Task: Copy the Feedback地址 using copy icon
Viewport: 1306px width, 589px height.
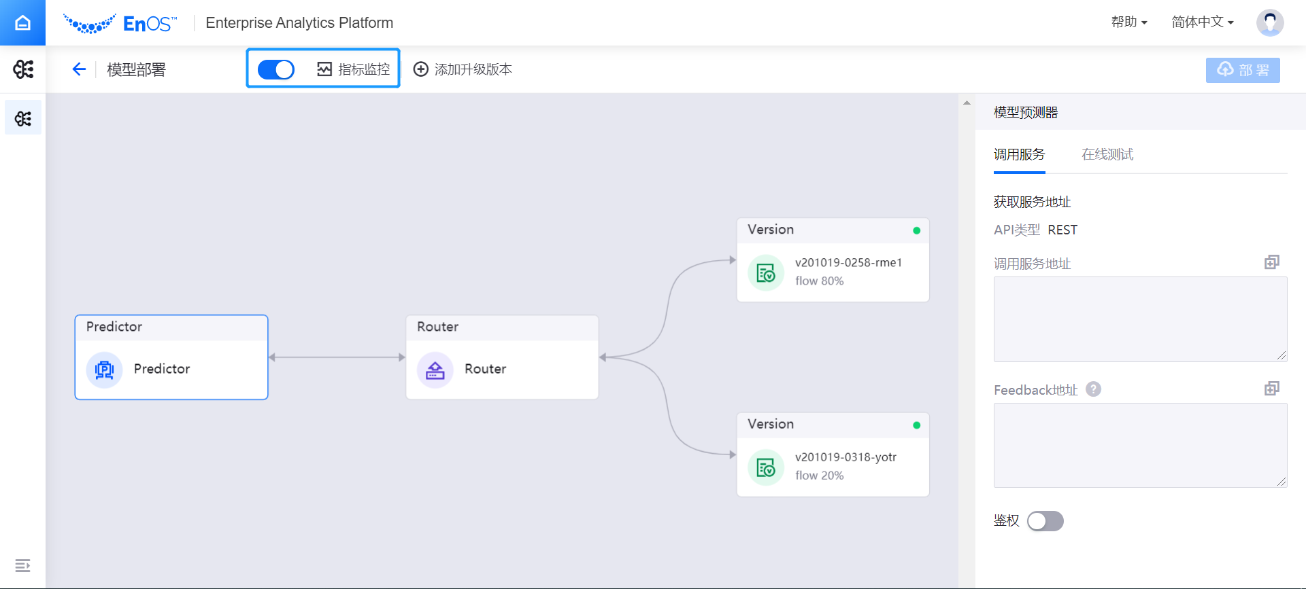Action: (x=1271, y=389)
